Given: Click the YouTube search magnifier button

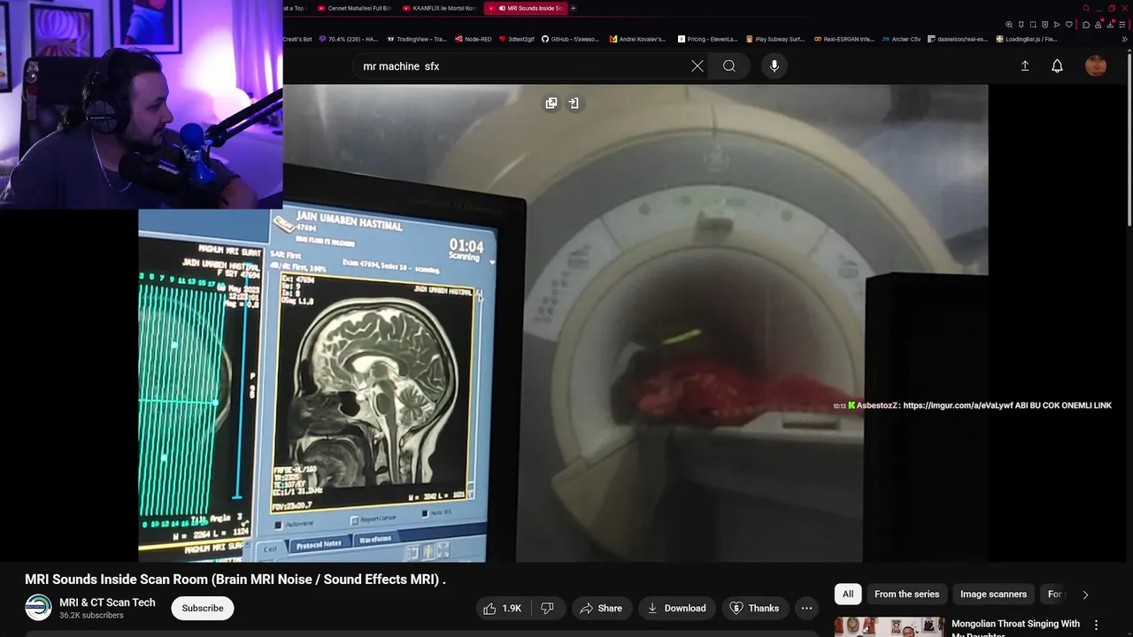Looking at the screenshot, I should 728,65.
